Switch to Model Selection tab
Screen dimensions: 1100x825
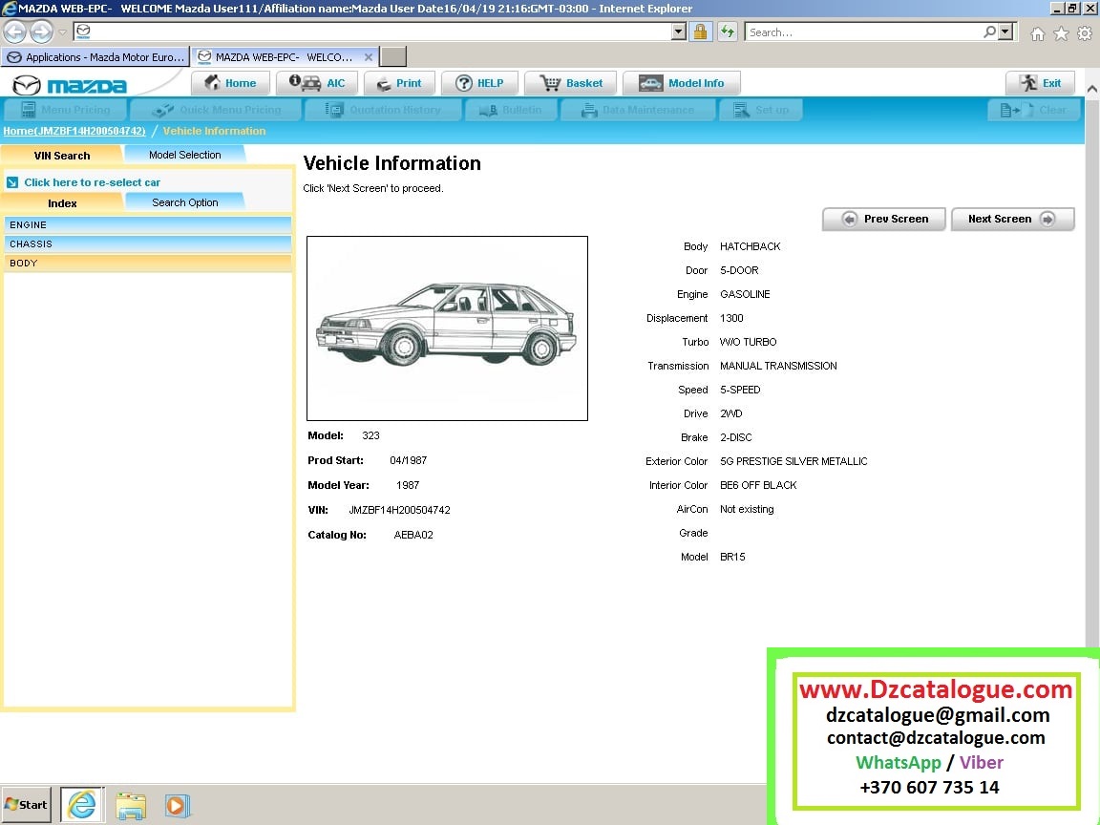(x=184, y=155)
